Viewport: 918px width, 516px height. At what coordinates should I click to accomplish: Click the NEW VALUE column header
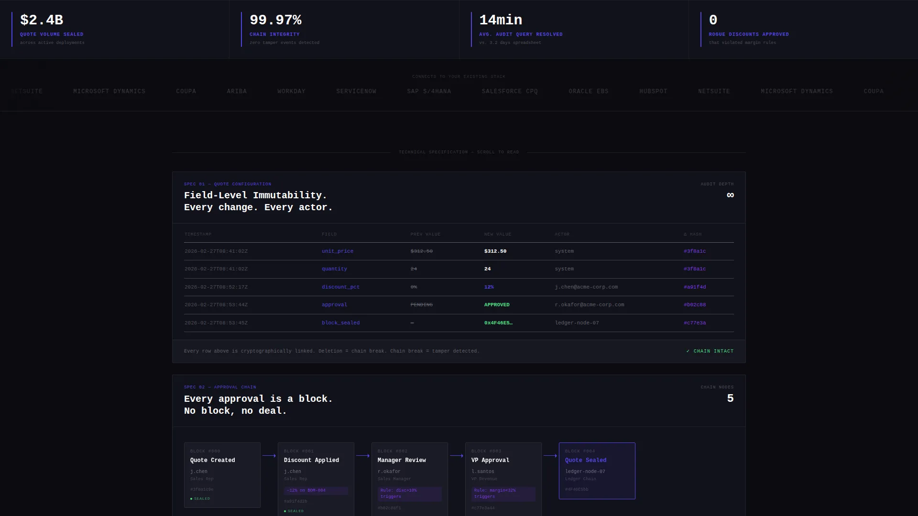[x=498, y=234]
